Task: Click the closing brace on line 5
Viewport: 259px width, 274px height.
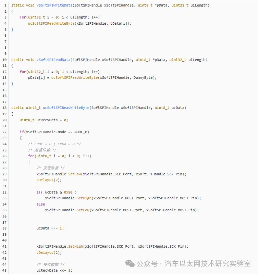Action: tap(12, 29)
